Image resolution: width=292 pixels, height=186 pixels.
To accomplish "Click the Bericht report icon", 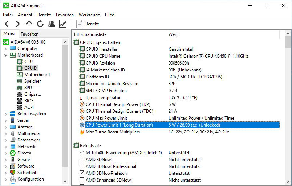I will click(79, 24).
